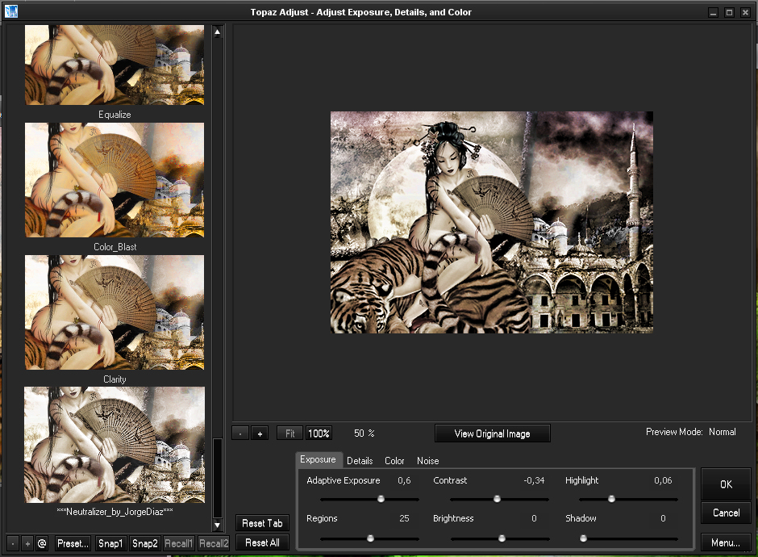Click the Topaz app icon in title bar
This screenshot has height=557, width=758.
10,11
